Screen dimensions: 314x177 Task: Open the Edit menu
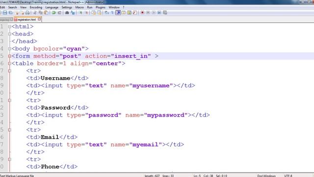[x=2, y=7]
